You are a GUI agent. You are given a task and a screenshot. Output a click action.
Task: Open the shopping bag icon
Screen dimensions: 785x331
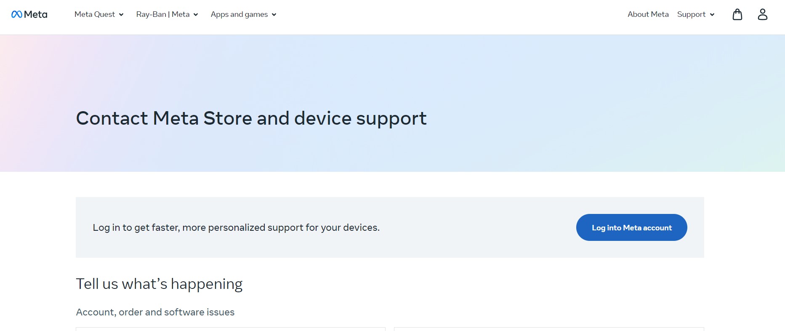[x=737, y=14]
